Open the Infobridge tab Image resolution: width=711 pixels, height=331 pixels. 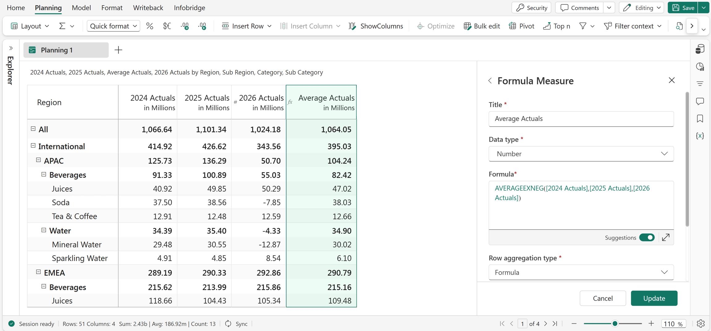[x=189, y=8]
